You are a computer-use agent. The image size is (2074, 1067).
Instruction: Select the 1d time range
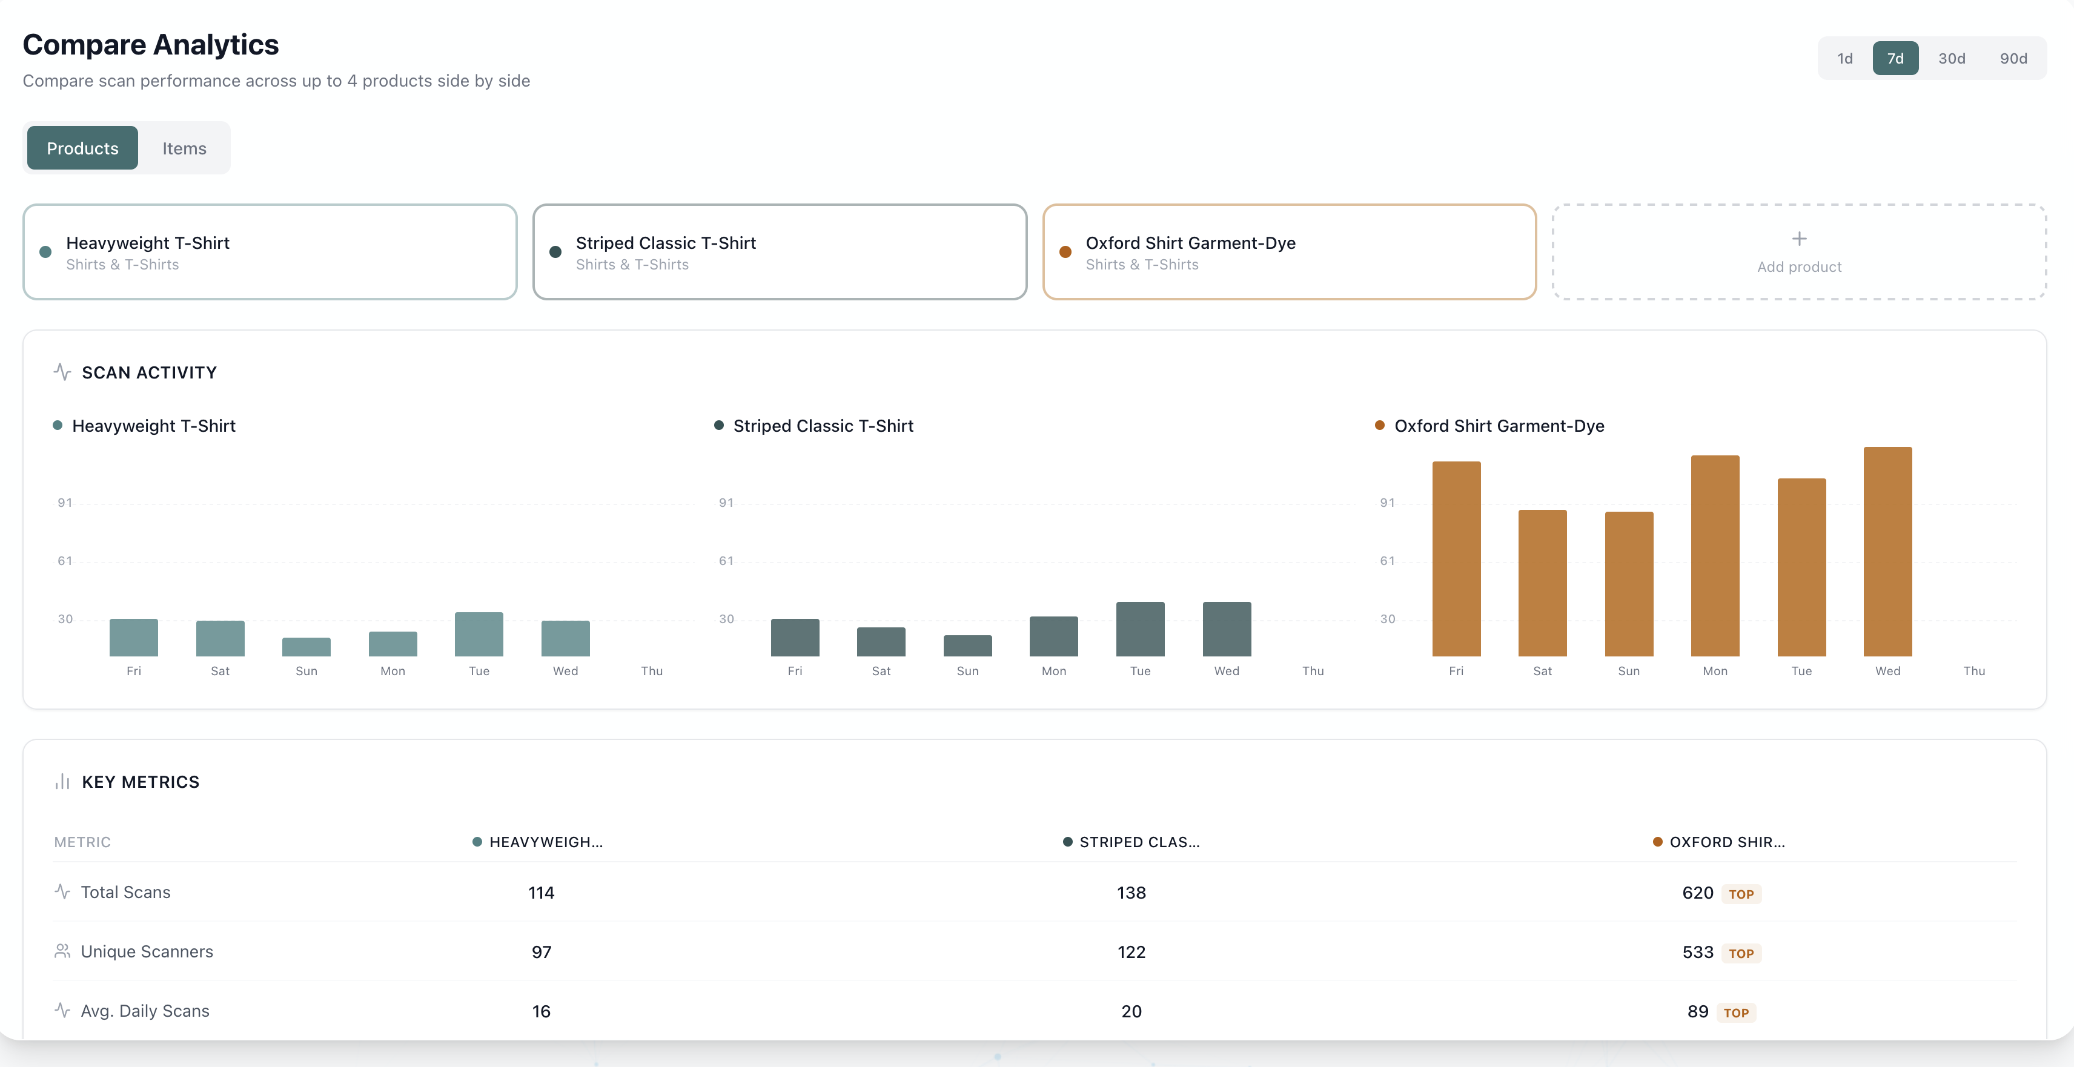(1844, 58)
